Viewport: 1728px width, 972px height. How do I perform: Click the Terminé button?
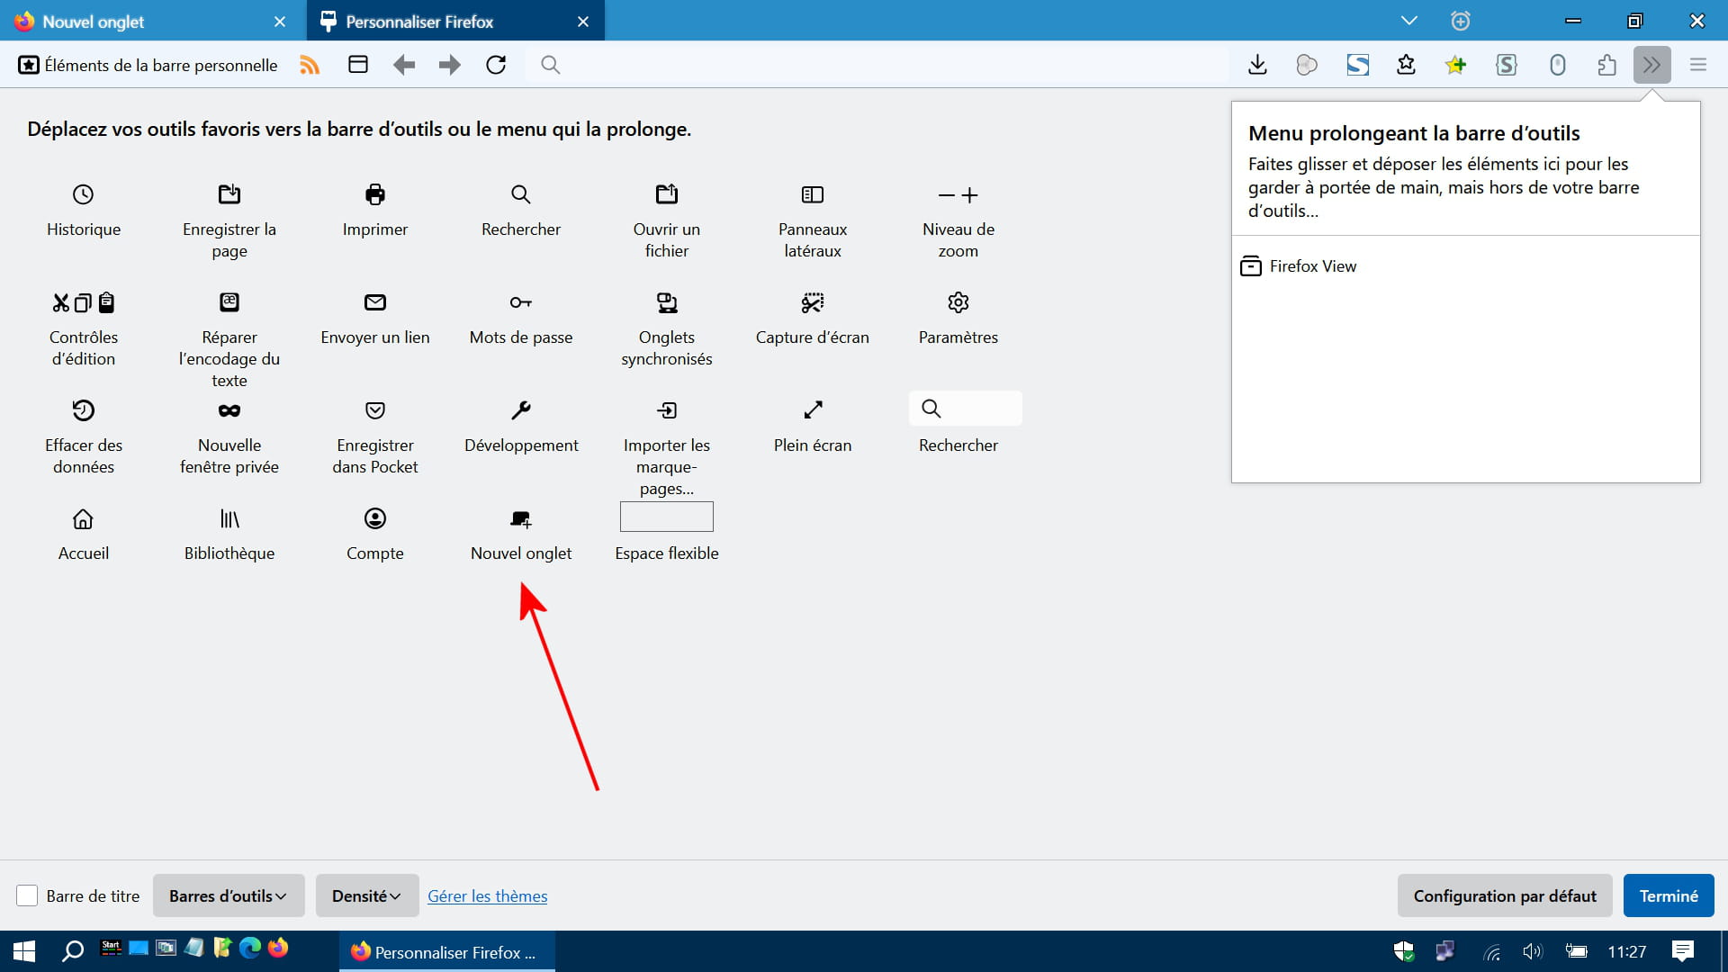pyautogui.click(x=1669, y=895)
